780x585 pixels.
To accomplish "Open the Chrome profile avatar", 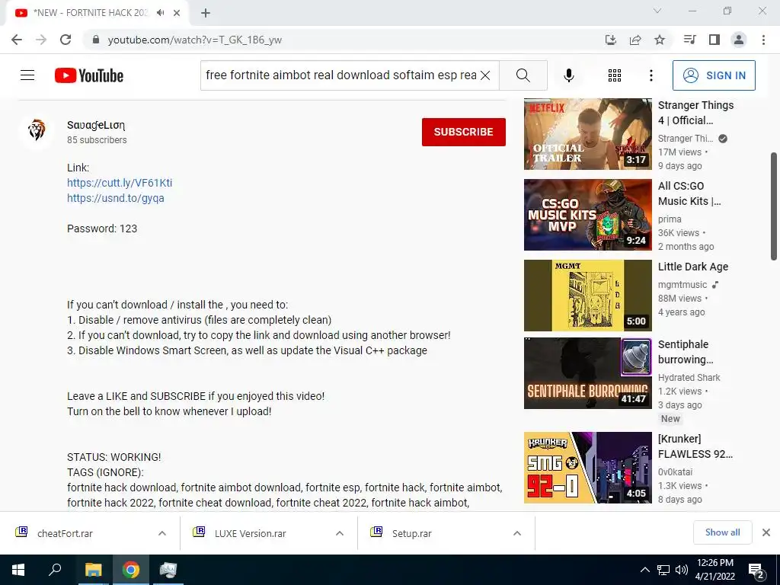I will 739,40.
